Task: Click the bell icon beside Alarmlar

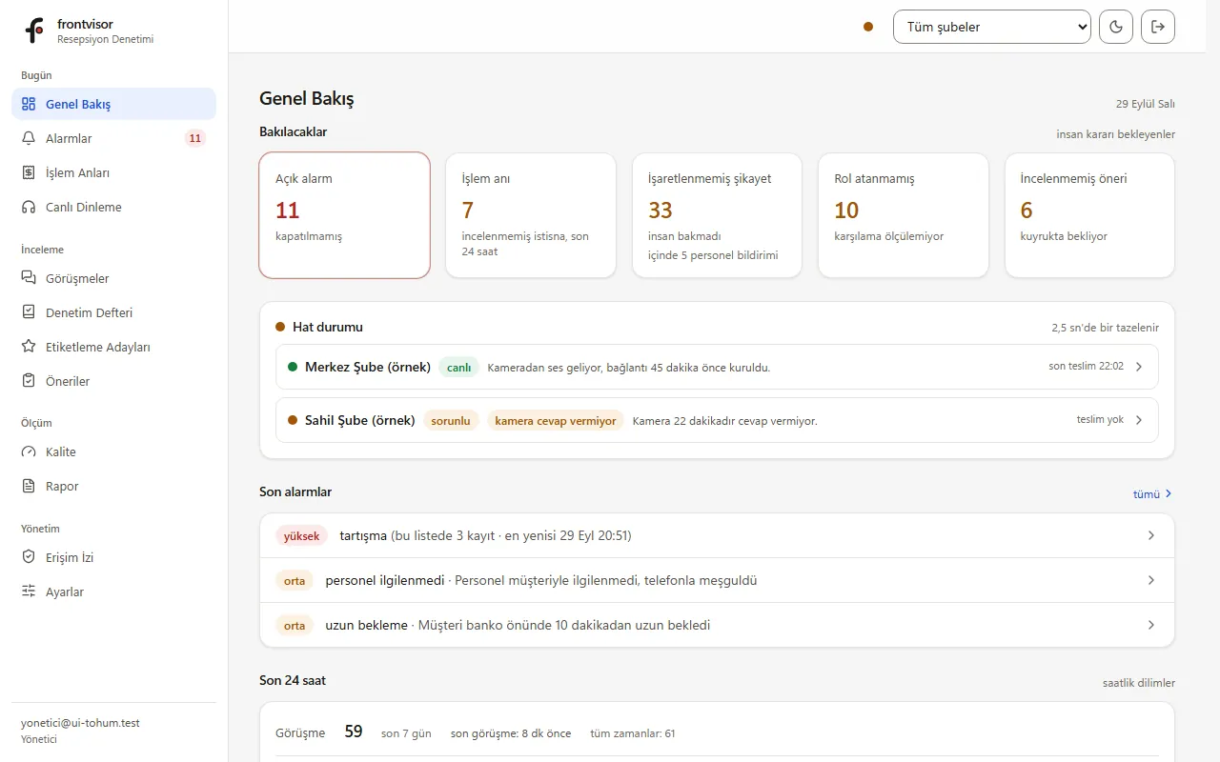Action: 29,138
